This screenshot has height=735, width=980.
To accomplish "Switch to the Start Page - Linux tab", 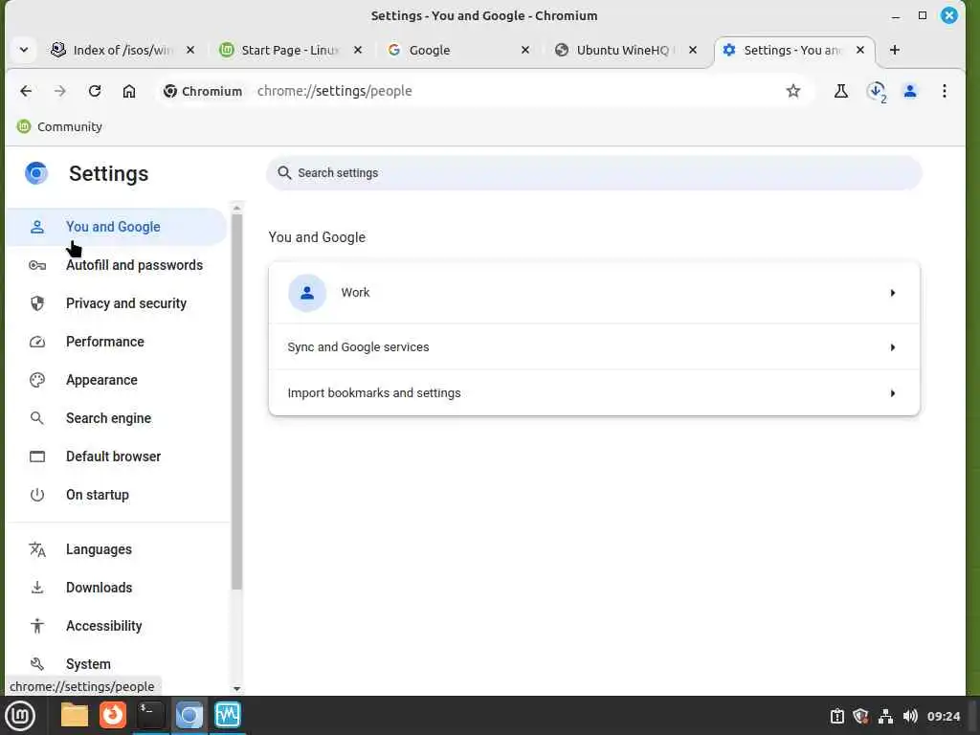I will (x=290, y=50).
